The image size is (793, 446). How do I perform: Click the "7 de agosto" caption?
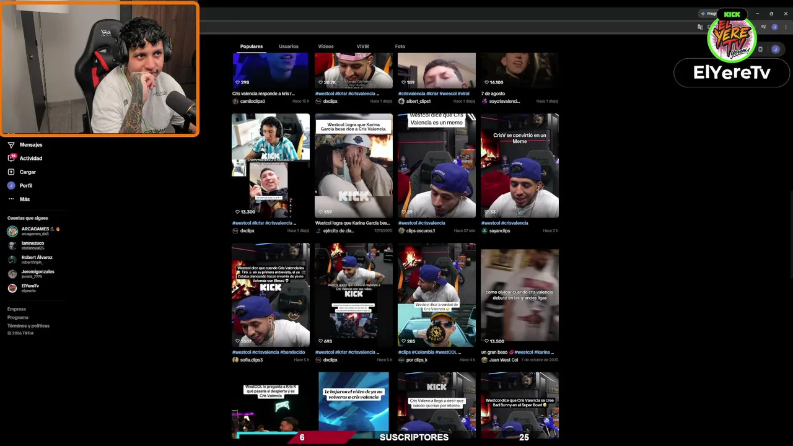(x=493, y=94)
